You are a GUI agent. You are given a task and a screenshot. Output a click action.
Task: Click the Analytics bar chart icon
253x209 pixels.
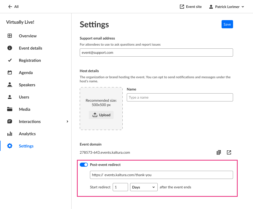(10, 134)
